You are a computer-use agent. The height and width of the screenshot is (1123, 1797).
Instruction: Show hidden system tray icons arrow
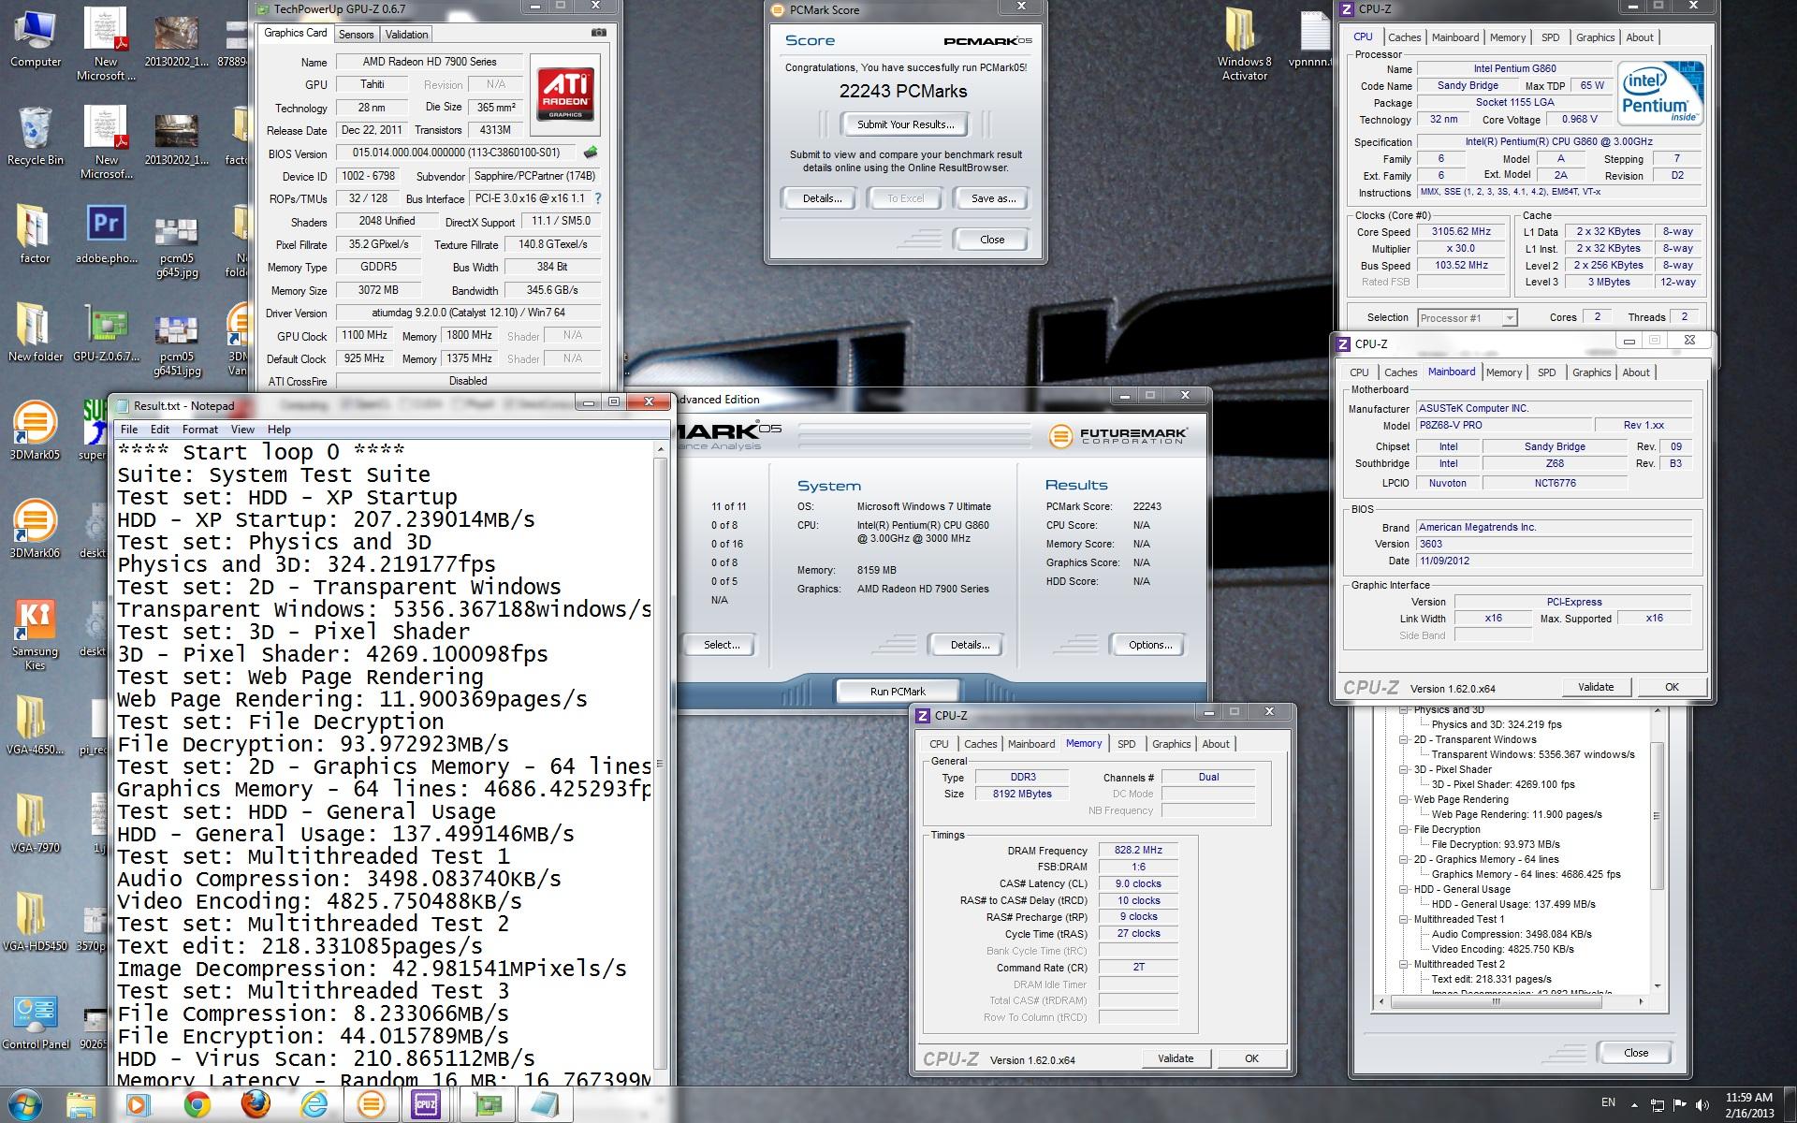click(1634, 1103)
